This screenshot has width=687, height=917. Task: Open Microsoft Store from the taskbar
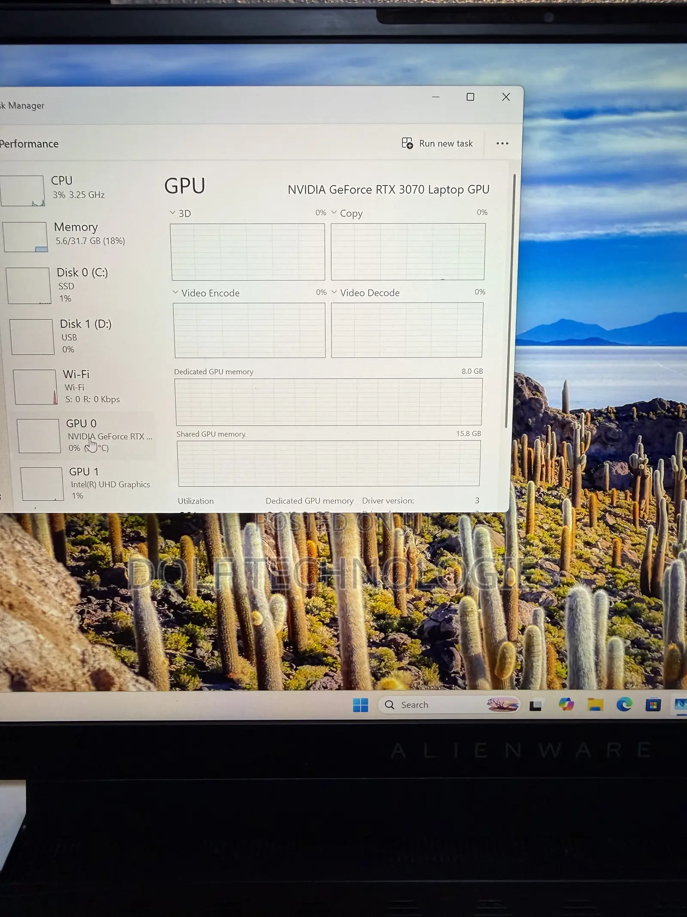(x=653, y=705)
